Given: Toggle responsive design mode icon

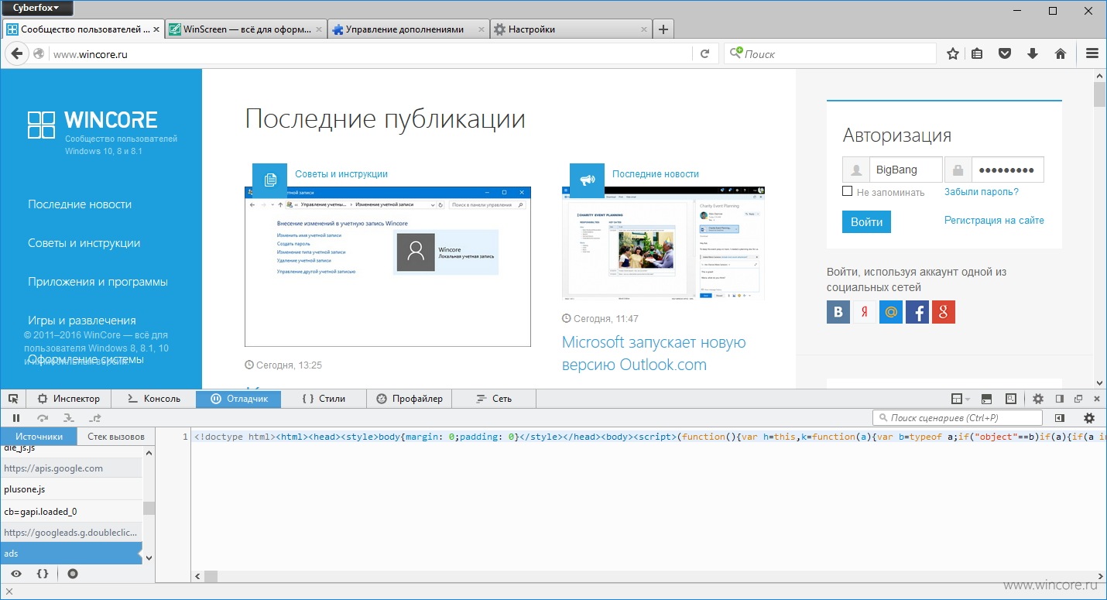Looking at the screenshot, I should tap(1010, 399).
